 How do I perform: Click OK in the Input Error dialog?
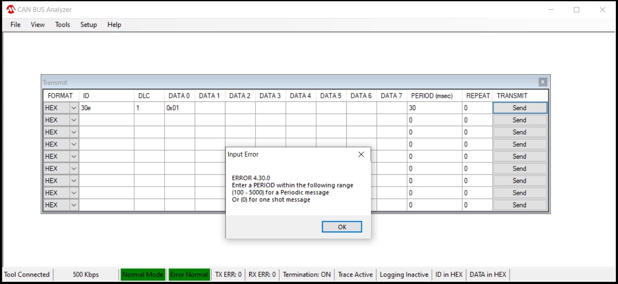tap(342, 227)
